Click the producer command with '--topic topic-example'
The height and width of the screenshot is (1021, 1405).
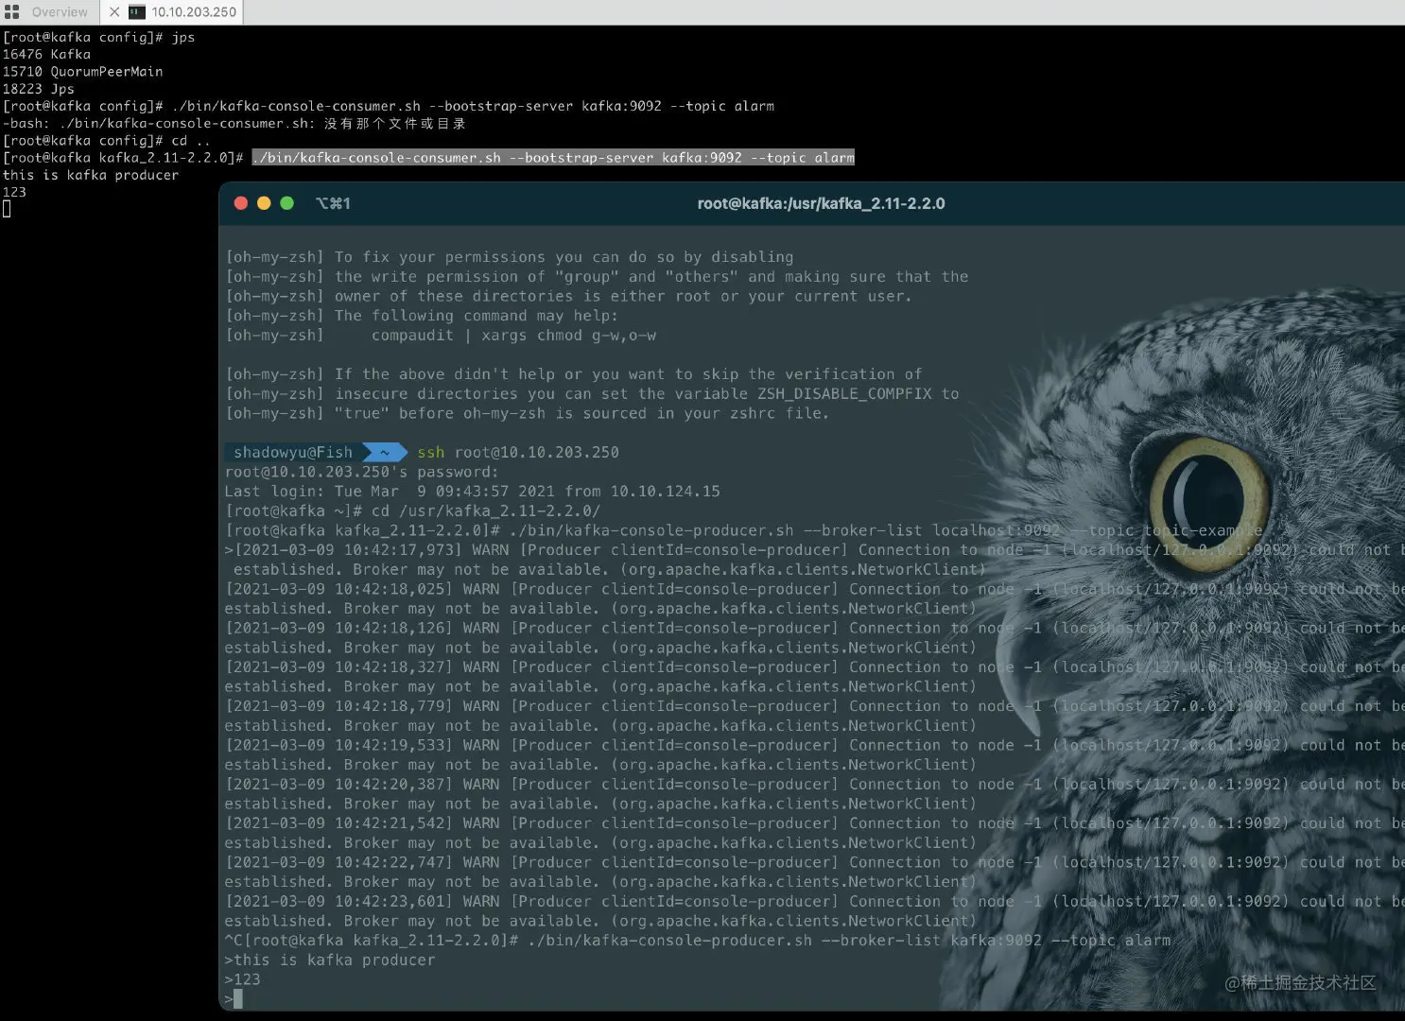point(743,530)
